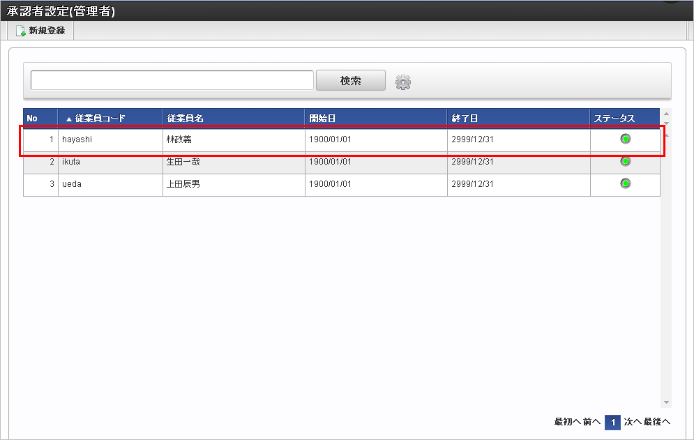This screenshot has height=440, width=694.
Task: Select the 生田一哉 employee name cell
Action: pyautogui.click(x=234, y=162)
